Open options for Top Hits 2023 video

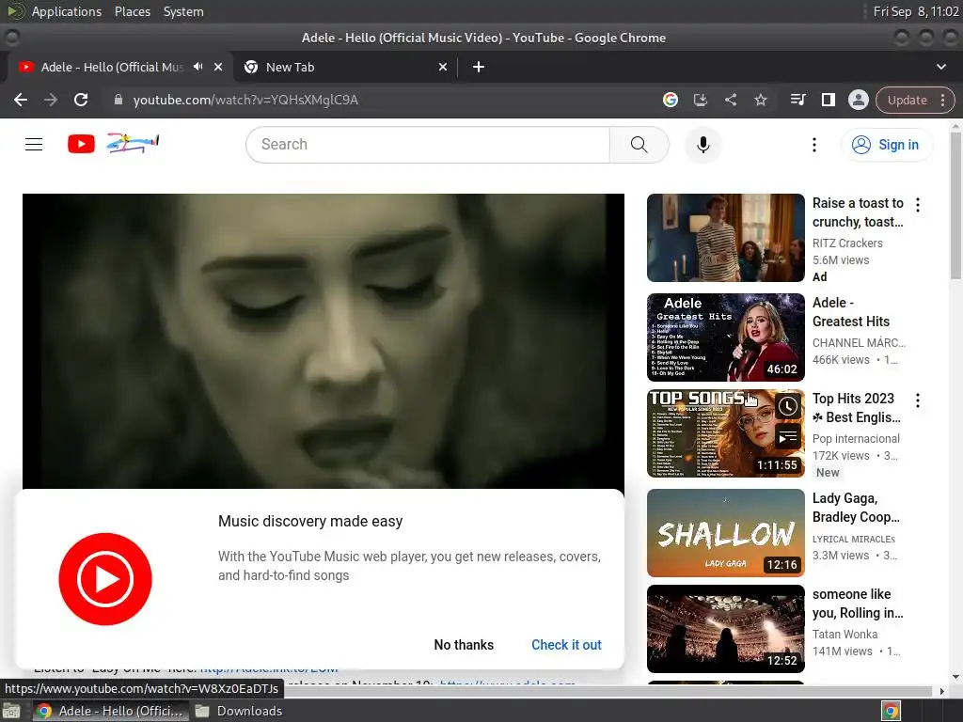pos(918,400)
